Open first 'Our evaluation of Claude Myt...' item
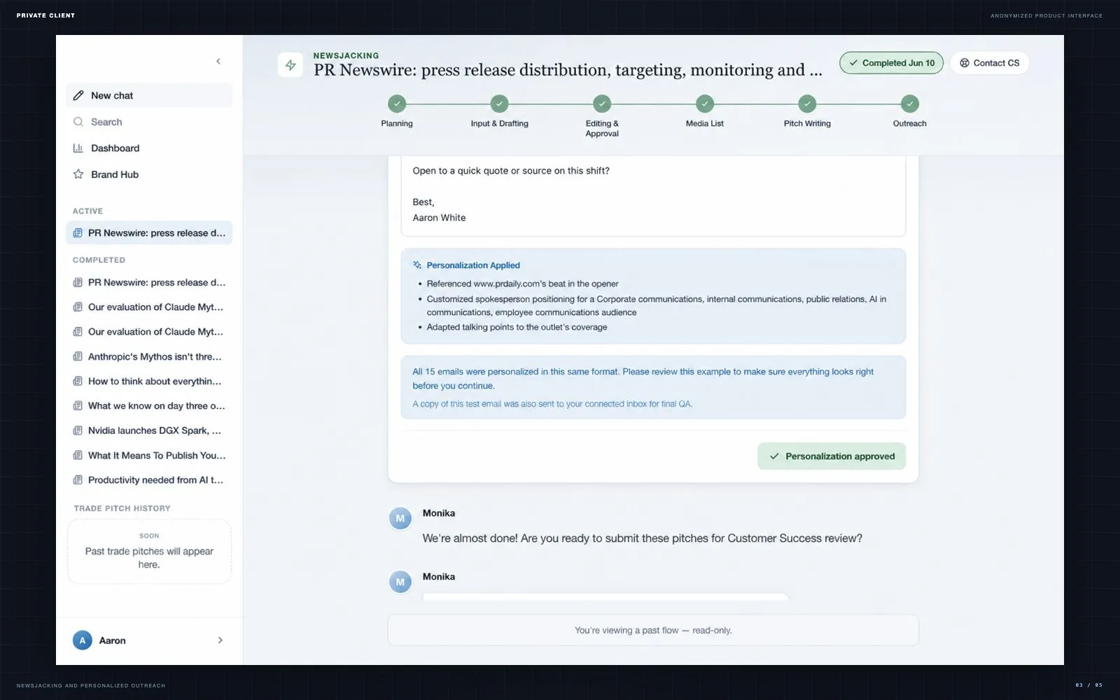Viewport: 1120px width, 700px height. point(149,307)
